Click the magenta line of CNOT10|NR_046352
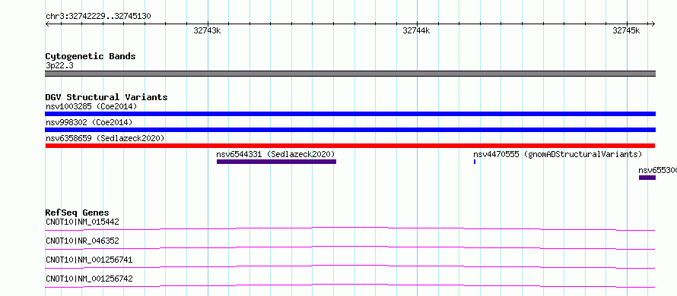This screenshot has width=677, height=296. (x=350, y=247)
